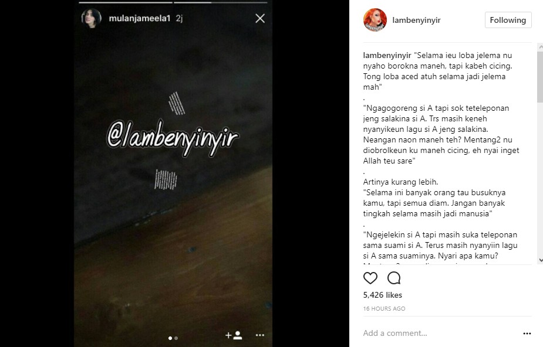Click the caption scrollbar down arrow
543x347 pixels.
(540, 260)
